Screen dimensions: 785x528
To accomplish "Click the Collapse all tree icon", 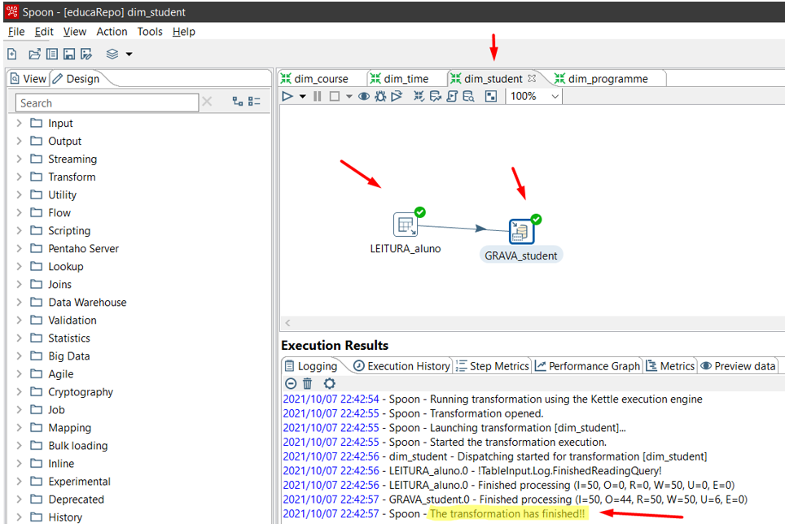I will pyautogui.click(x=254, y=102).
